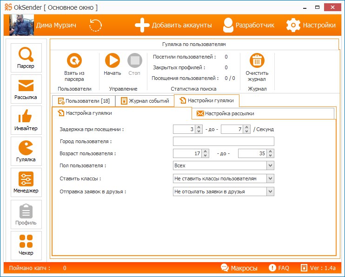The width and height of the screenshot is (345, 277).
Task: Click the refresh circle arrow icon
Action: [95, 25]
